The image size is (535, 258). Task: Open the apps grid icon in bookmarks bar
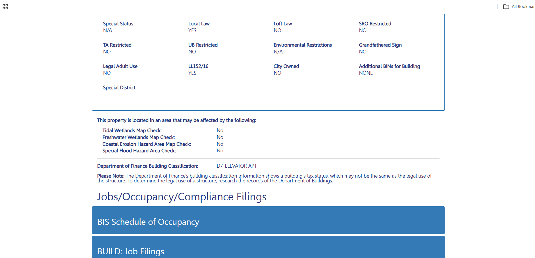point(5,7)
